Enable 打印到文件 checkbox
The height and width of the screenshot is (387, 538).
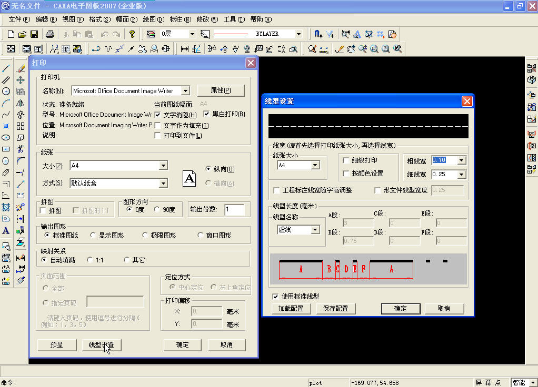(x=158, y=136)
